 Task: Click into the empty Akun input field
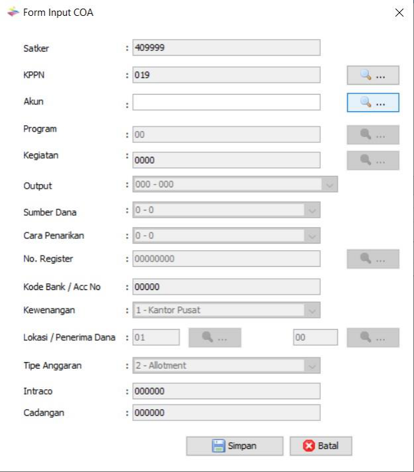[x=226, y=103]
